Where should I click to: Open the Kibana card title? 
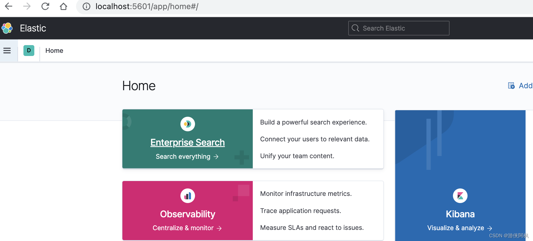pyautogui.click(x=460, y=214)
